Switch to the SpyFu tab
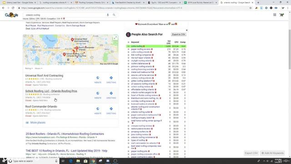Image resolution: width=291 pixels, height=164 pixels. point(164,3)
